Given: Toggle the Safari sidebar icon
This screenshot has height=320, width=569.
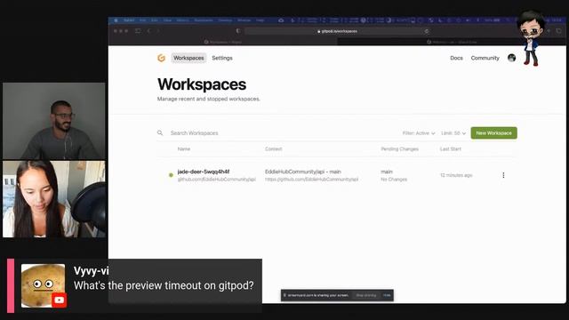Looking at the screenshot, I should [x=138, y=31].
